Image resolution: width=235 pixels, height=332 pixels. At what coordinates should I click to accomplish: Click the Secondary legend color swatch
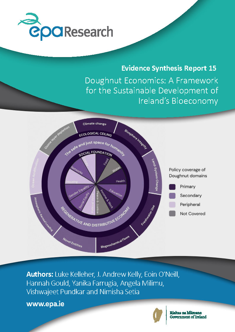(172, 196)
